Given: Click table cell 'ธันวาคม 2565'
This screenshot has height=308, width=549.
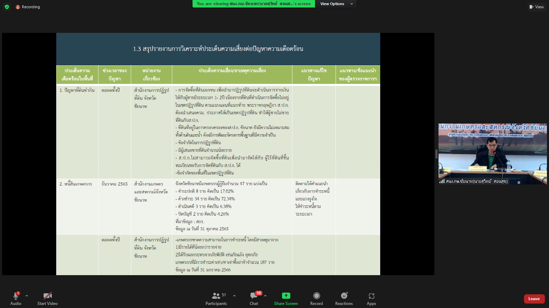Looking at the screenshot, I should tap(115, 184).
